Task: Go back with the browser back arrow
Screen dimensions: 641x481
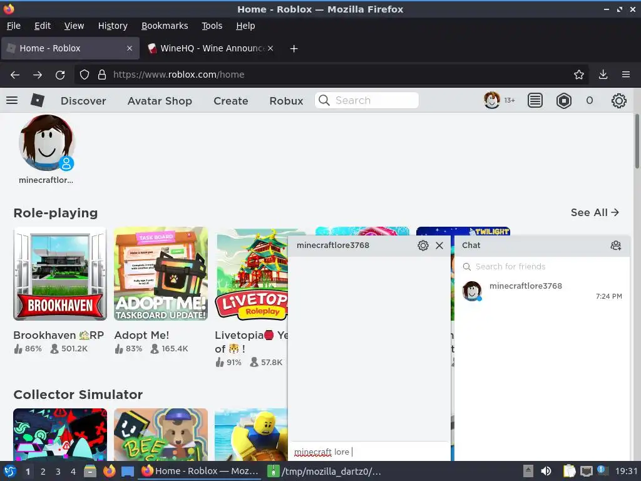Action: 15,75
